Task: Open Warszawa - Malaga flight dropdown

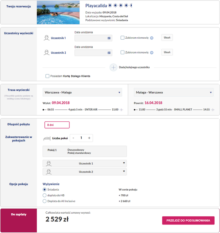Action: pyautogui.click(x=82, y=93)
